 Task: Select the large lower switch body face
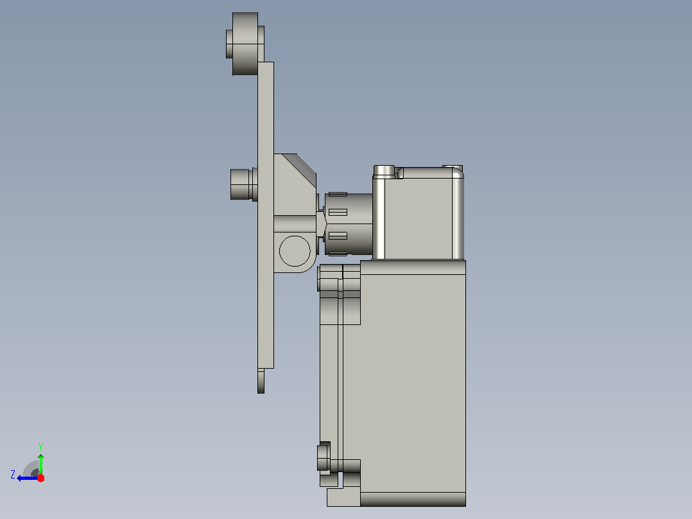pos(413,383)
